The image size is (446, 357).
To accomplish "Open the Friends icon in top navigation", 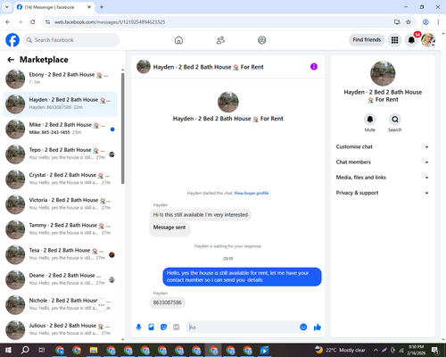I will [x=220, y=40].
